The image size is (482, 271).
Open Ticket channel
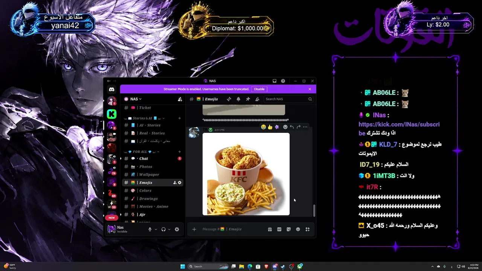pos(153,108)
